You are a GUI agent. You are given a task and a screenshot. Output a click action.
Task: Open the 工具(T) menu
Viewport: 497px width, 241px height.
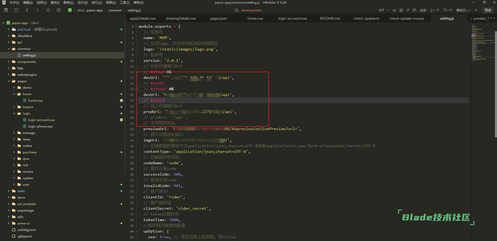coord(125,3)
